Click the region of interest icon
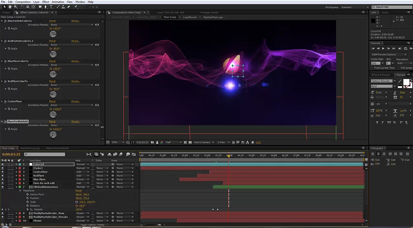 (x=185, y=142)
